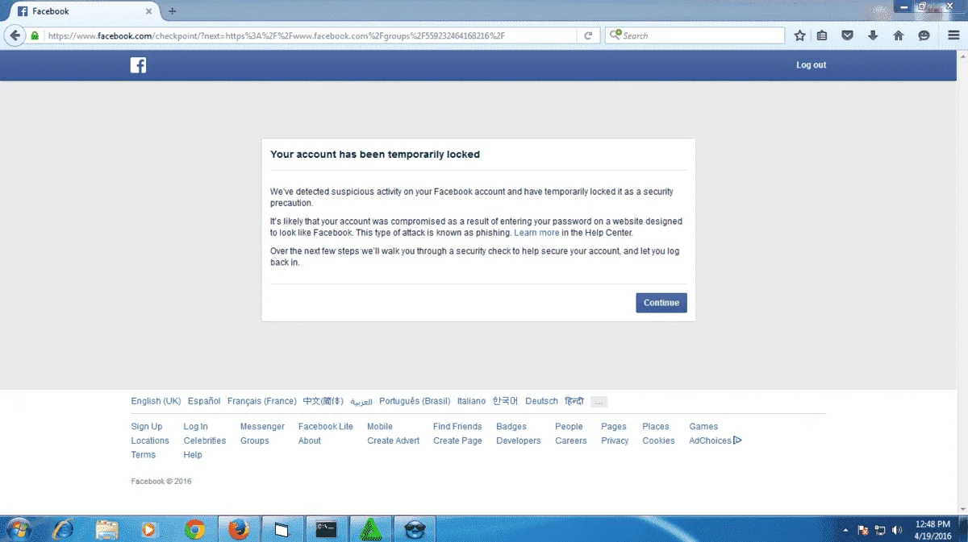Switch language to Italiano
This screenshot has width=968, height=542.
pyautogui.click(x=471, y=401)
